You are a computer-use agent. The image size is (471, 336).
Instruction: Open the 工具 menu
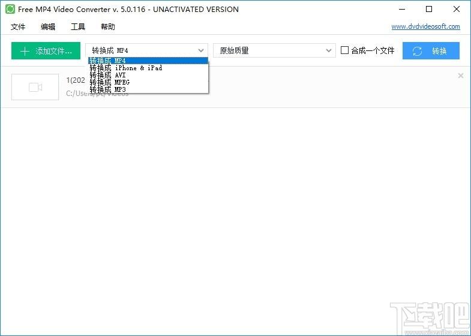(78, 27)
